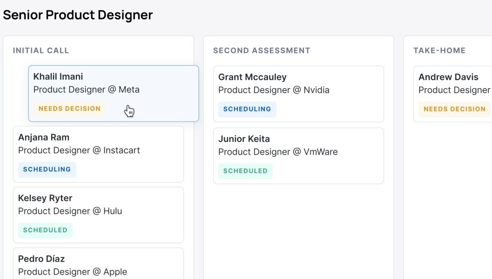Click Anjana Ram's Scheduling status badge
The width and height of the screenshot is (492, 279).
click(47, 169)
